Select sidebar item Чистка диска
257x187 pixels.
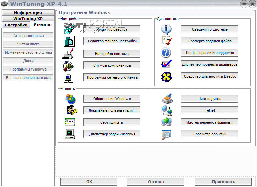[28, 44]
